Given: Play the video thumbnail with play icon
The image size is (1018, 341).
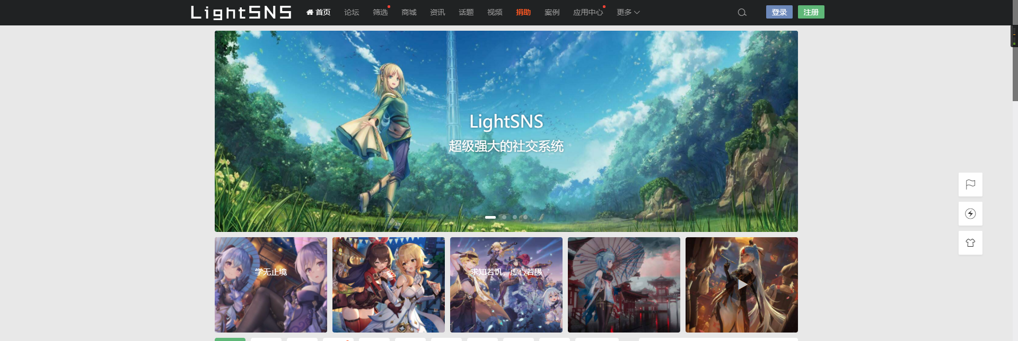Looking at the screenshot, I should point(742,285).
